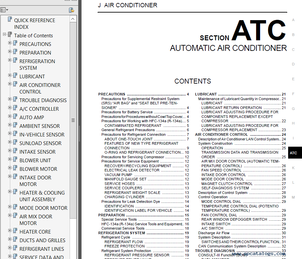
Task: Select the REFRIGERANT LINES bookmark
Action: 42,249
